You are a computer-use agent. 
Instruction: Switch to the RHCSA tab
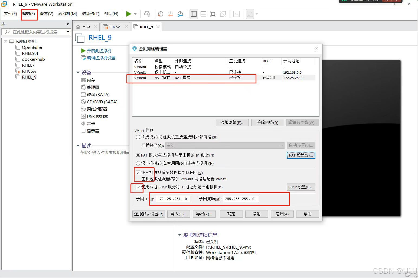115,27
